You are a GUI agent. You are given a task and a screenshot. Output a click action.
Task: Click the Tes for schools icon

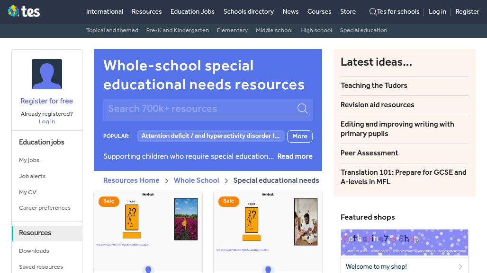pyautogui.click(x=373, y=12)
